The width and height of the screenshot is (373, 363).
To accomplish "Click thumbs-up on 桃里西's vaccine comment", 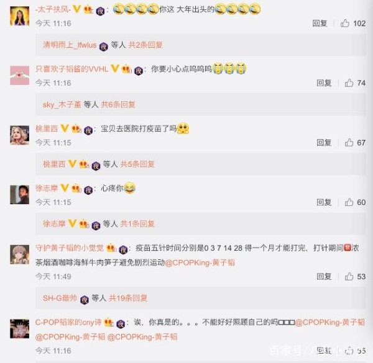I will (x=349, y=143).
